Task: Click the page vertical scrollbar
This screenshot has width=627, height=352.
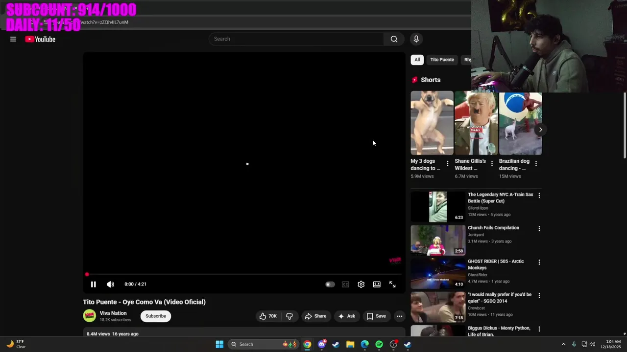Action: pos(625,125)
